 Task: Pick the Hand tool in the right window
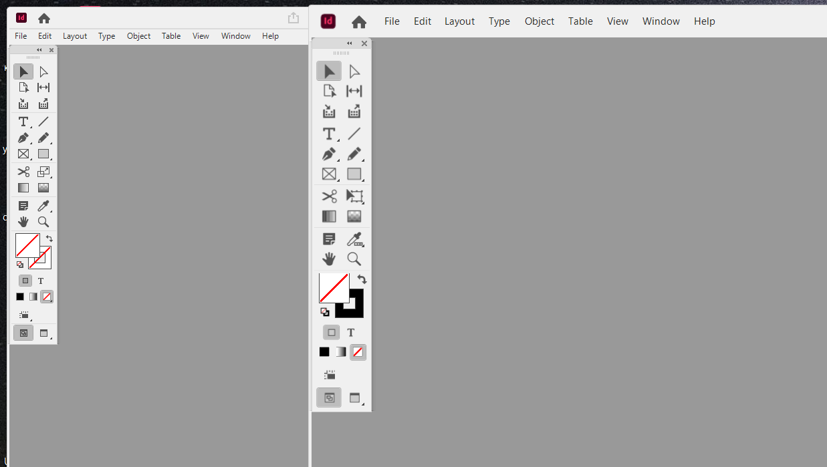tap(329, 259)
